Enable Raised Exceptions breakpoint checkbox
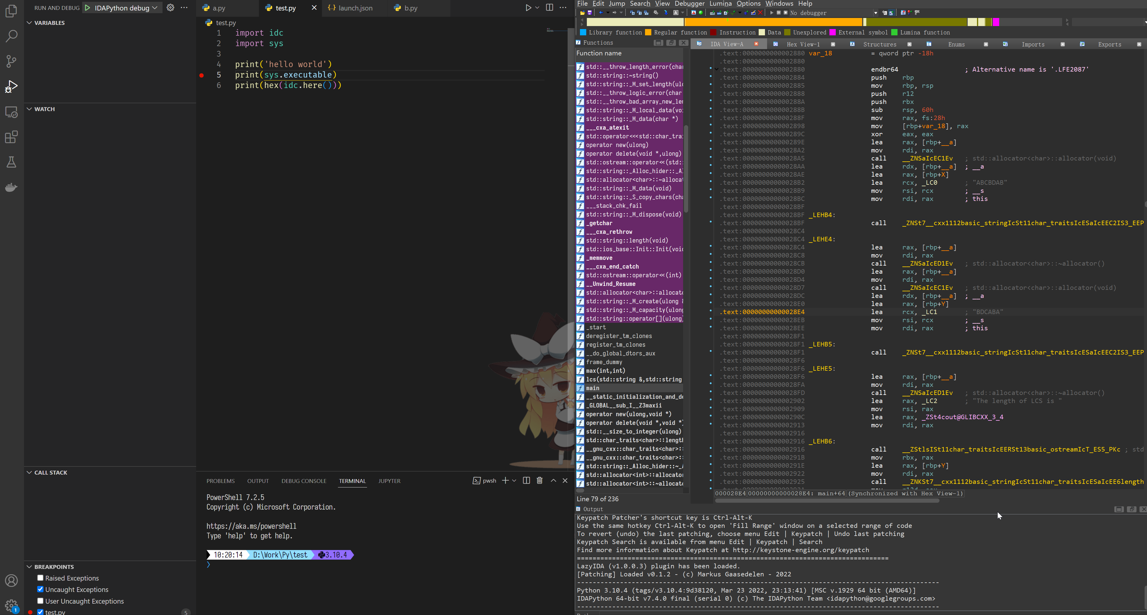 [x=40, y=578]
